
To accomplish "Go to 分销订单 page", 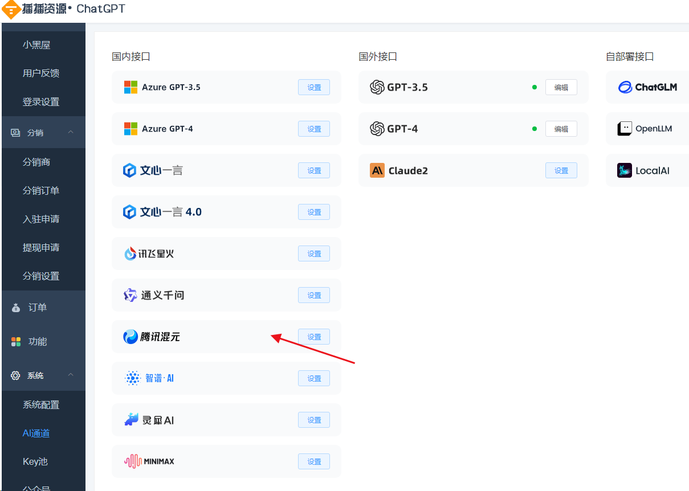I will [41, 191].
